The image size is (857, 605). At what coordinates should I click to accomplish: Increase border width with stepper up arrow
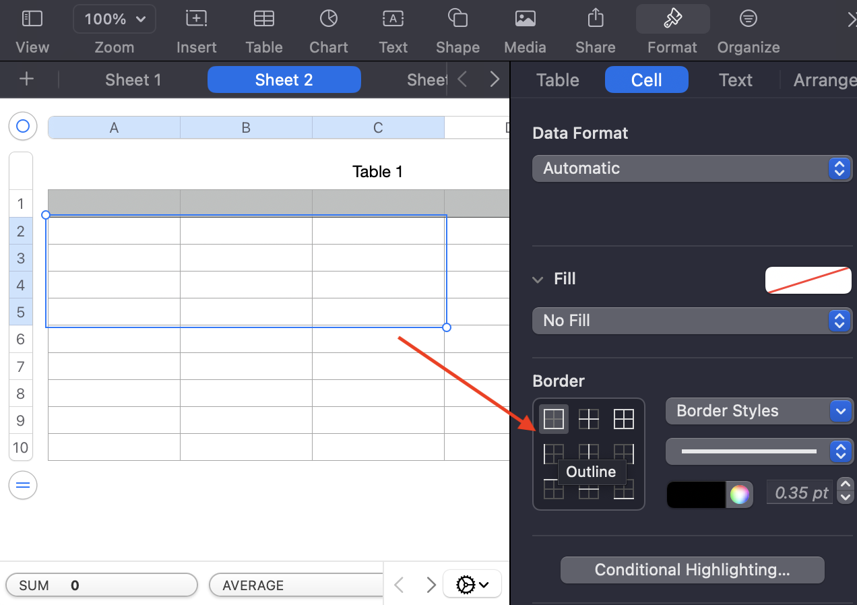click(x=845, y=485)
